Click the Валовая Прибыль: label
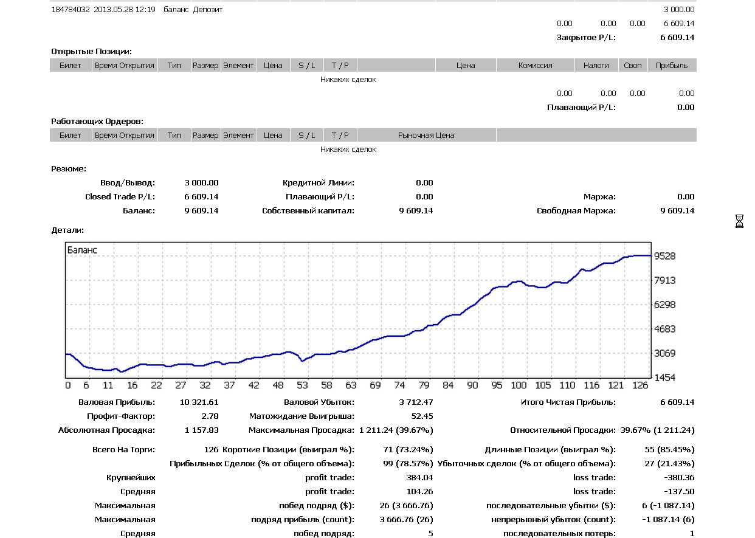 (x=117, y=402)
